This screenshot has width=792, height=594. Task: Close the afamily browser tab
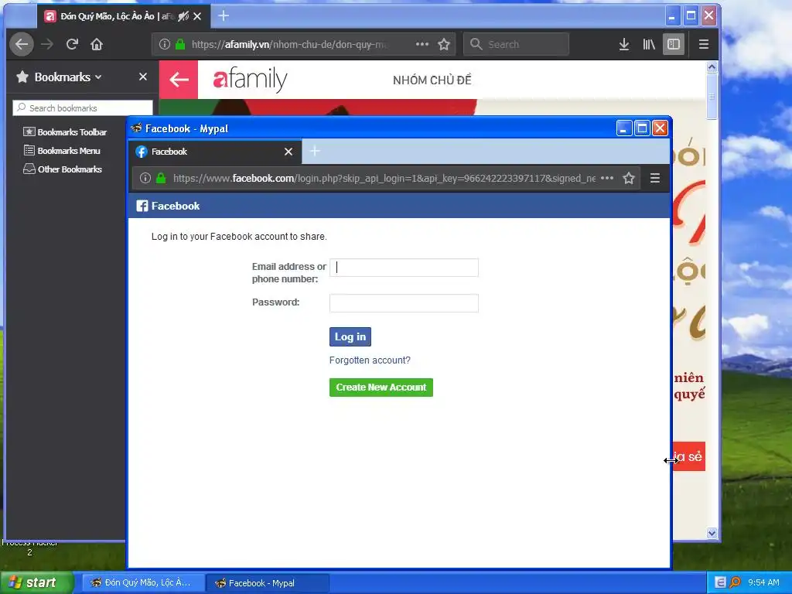(x=197, y=17)
